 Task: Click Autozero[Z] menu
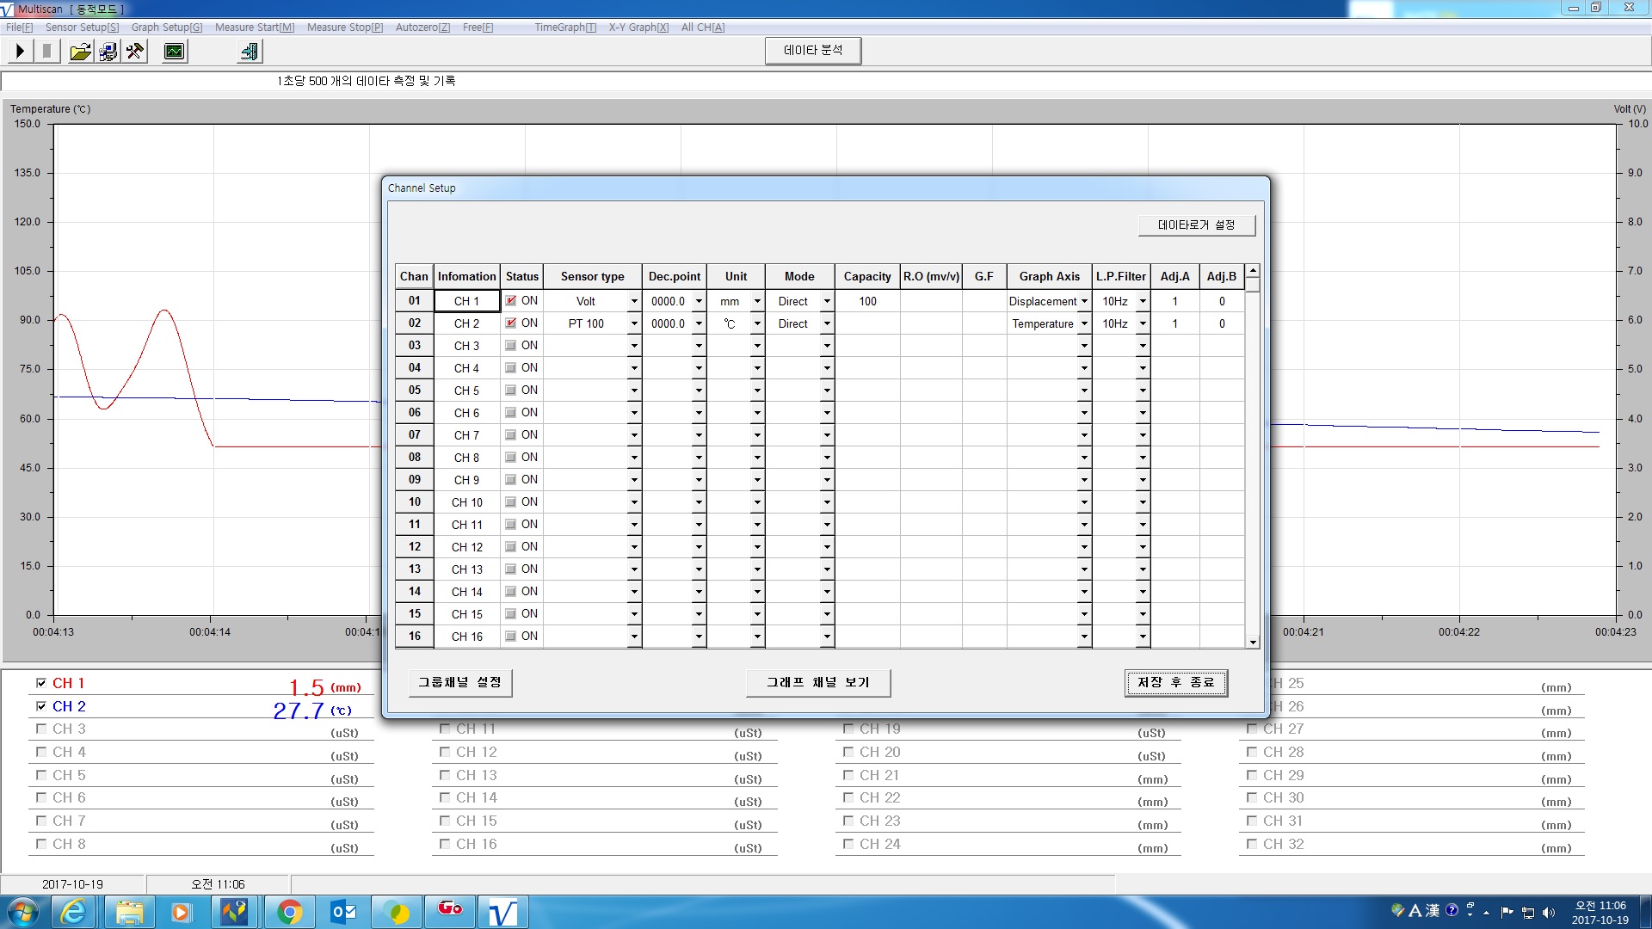(422, 28)
